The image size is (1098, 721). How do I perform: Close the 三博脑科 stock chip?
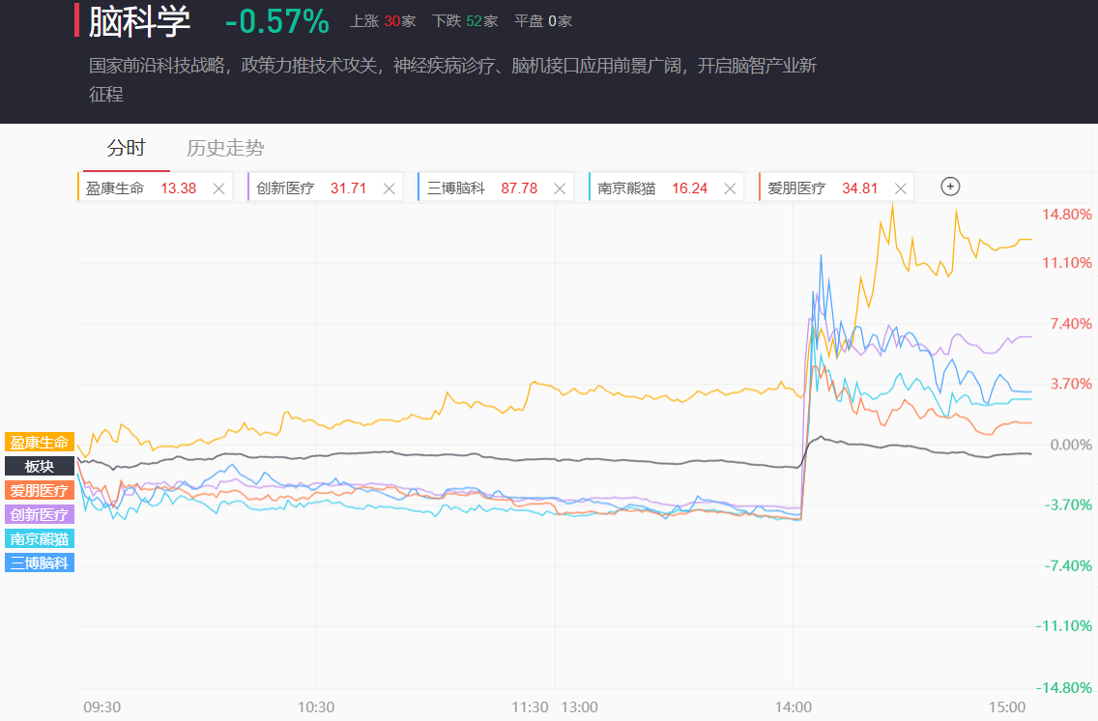560,188
